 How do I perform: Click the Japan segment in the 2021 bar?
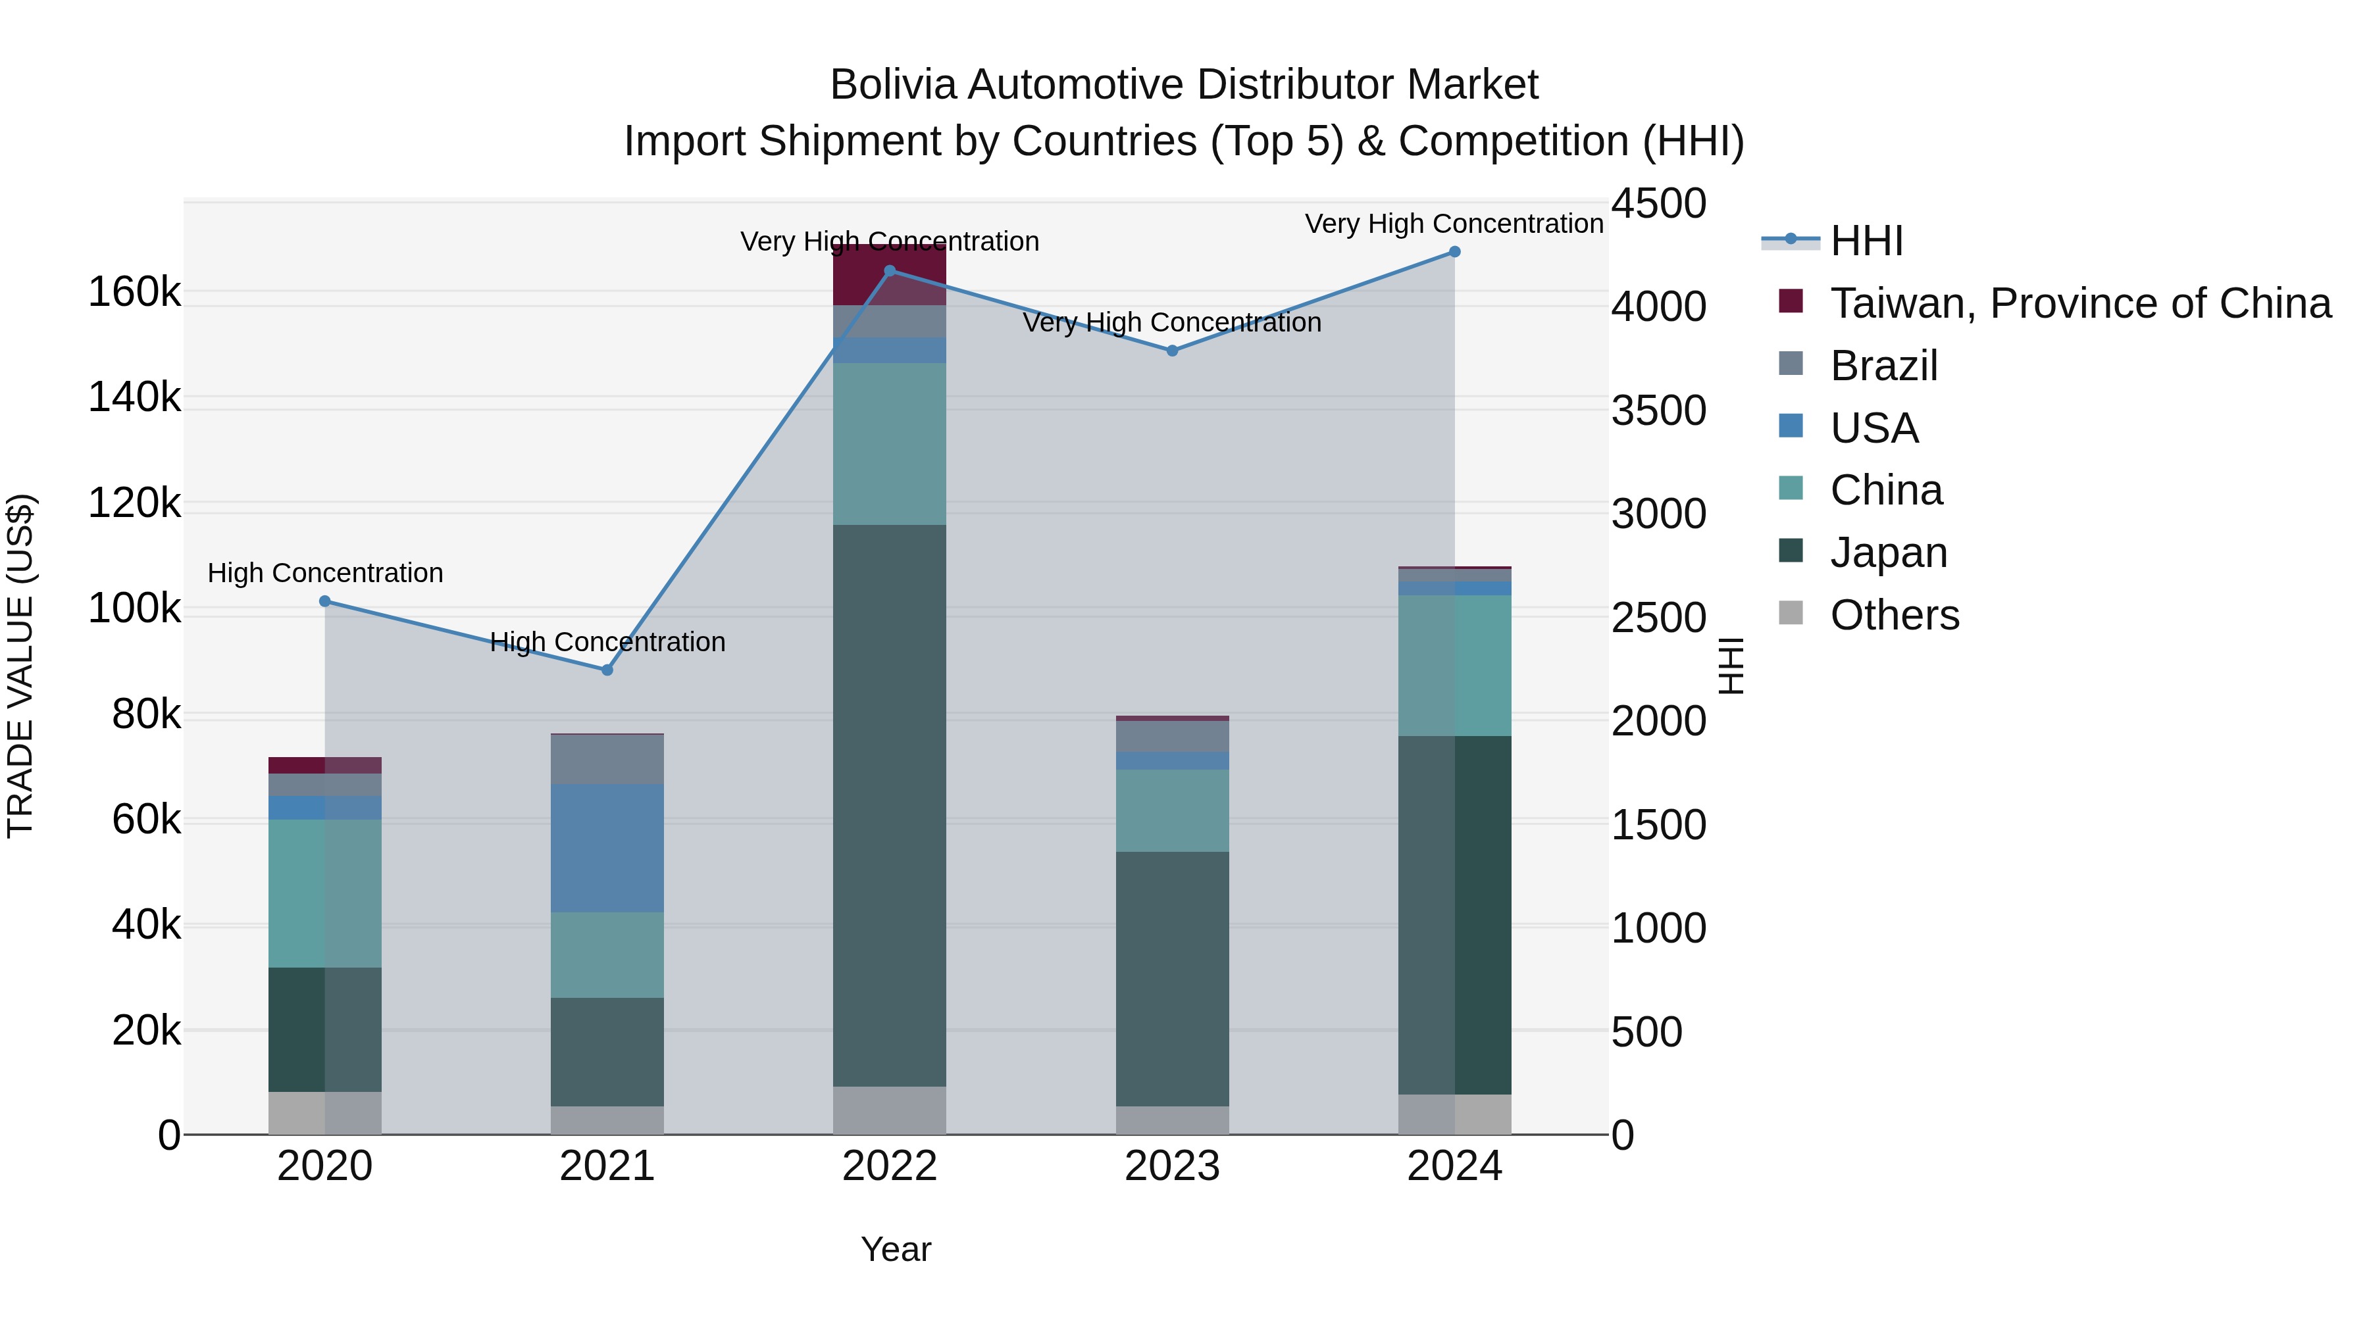pos(607,1052)
